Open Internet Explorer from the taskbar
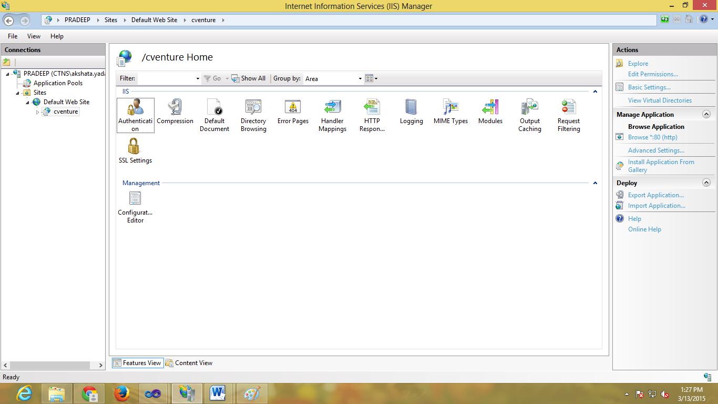 click(x=24, y=393)
